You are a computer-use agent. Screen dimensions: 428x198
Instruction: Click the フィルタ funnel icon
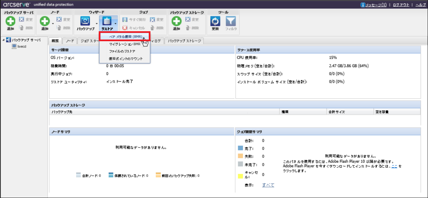tap(231, 22)
